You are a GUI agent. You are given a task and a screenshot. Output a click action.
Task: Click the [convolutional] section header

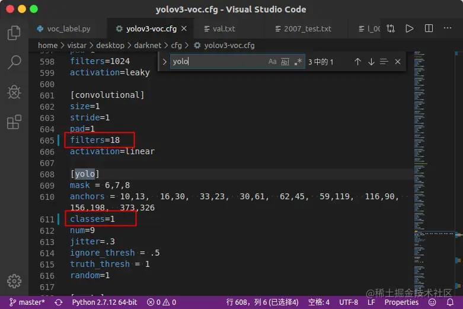coord(107,95)
